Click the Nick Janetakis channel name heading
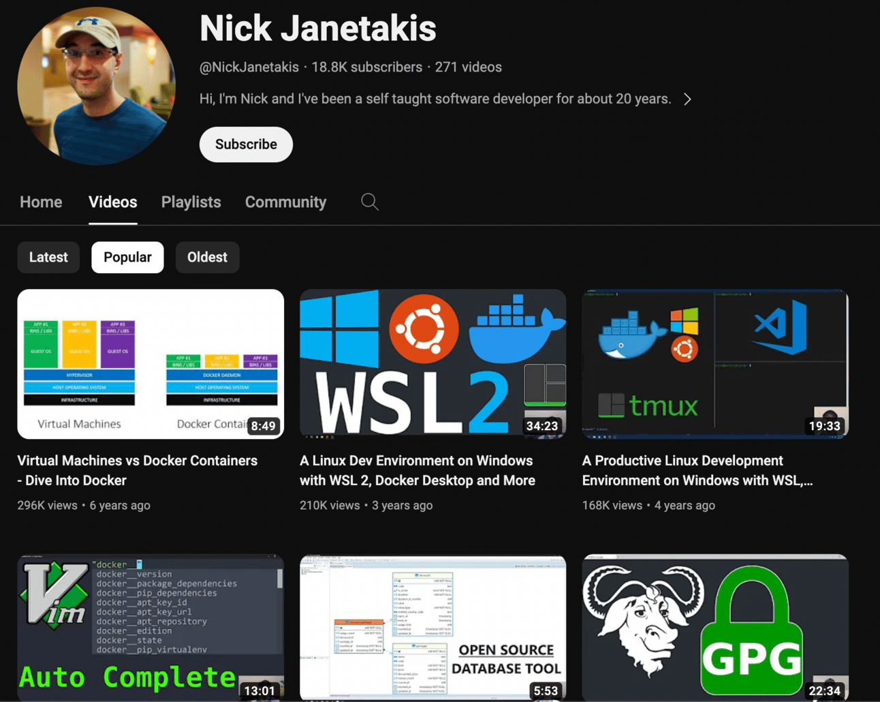 [x=318, y=28]
